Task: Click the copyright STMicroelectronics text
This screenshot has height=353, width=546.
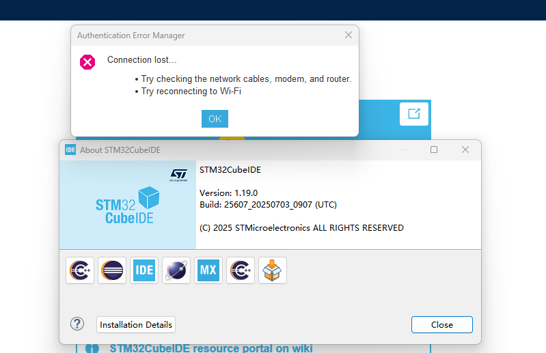Action: pyautogui.click(x=301, y=228)
